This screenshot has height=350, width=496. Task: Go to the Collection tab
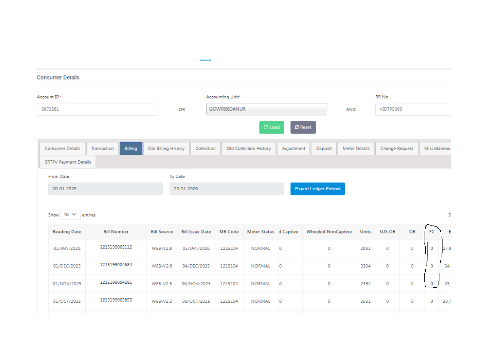206,148
